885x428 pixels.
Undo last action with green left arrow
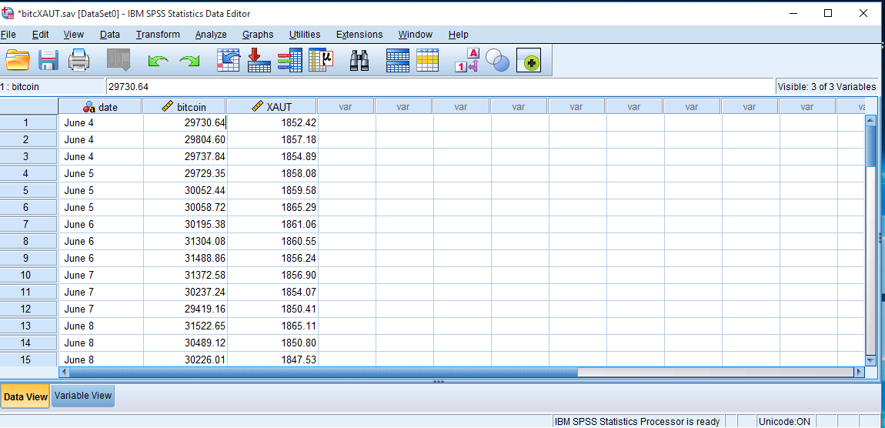158,60
